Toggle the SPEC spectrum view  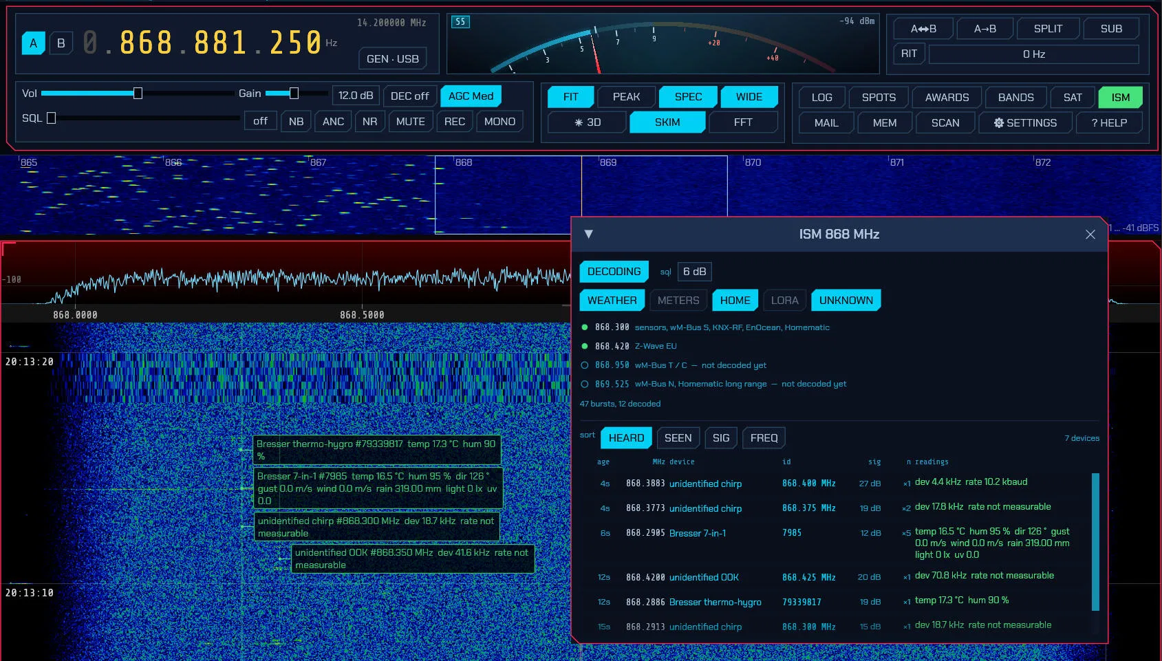(688, 97)
